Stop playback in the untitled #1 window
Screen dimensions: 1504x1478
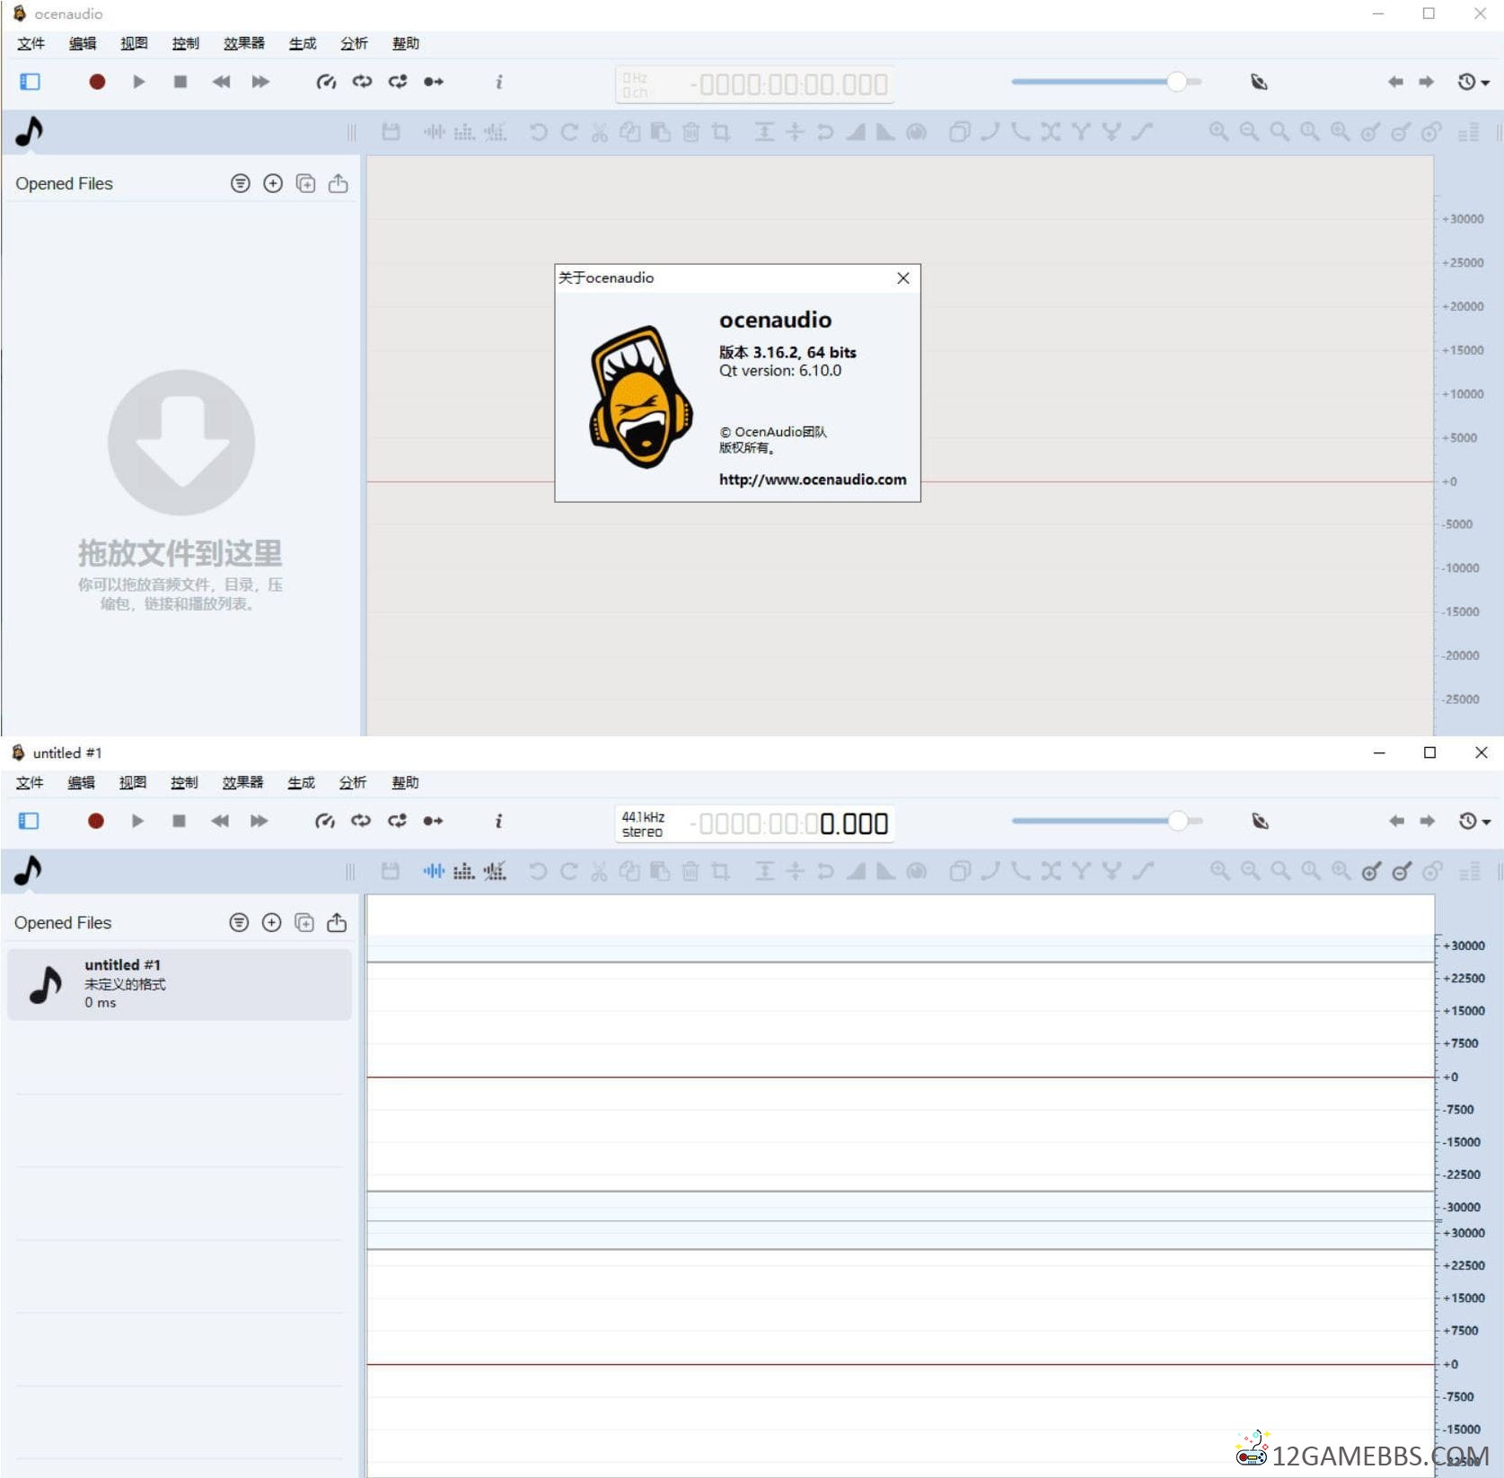(179, 821)
